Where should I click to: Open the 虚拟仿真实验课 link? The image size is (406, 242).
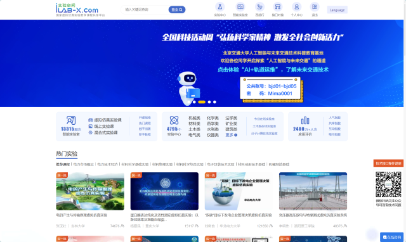pos(108,120)
